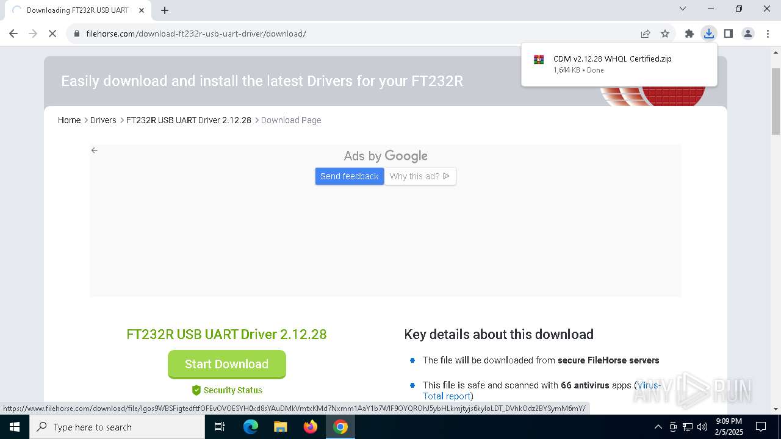Image resolution: width=781 pixels, height=439 pixels.
Task: Open a new browser tab
Action: pyautogui.click(x=165, y=10)
